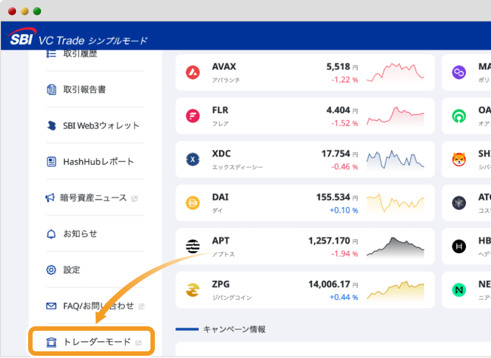491x358 pixels.
Task: Click the AVAX price chart sparkline
Action: (395, 73)
